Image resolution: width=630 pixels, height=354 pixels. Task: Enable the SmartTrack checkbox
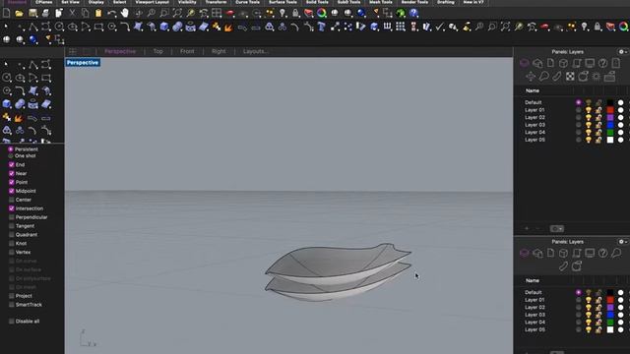click(11, 305)
